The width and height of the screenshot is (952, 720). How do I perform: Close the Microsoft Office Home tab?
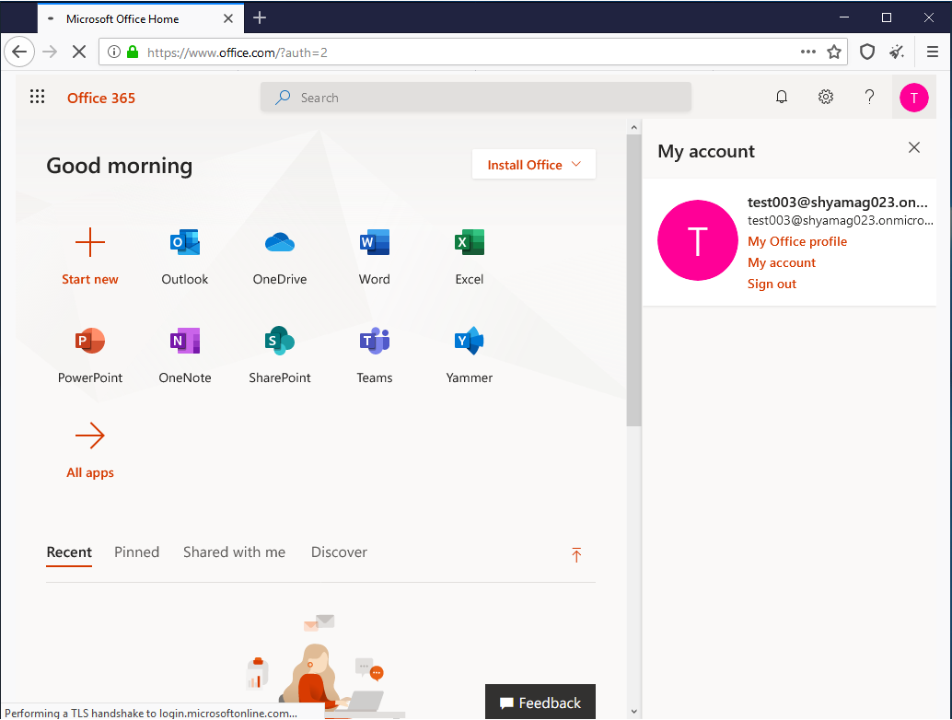click(228, 18)
